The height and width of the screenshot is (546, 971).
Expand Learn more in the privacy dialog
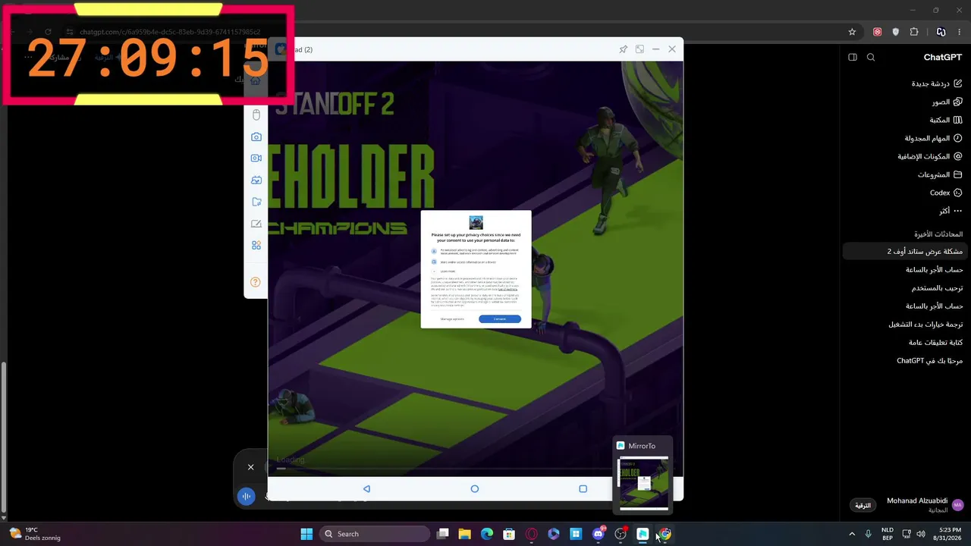pyautogui.click(x=448, y=271)
